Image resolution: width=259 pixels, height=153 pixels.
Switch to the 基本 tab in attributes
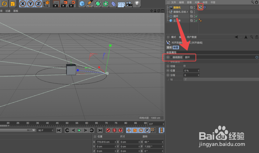coord(169,47)
